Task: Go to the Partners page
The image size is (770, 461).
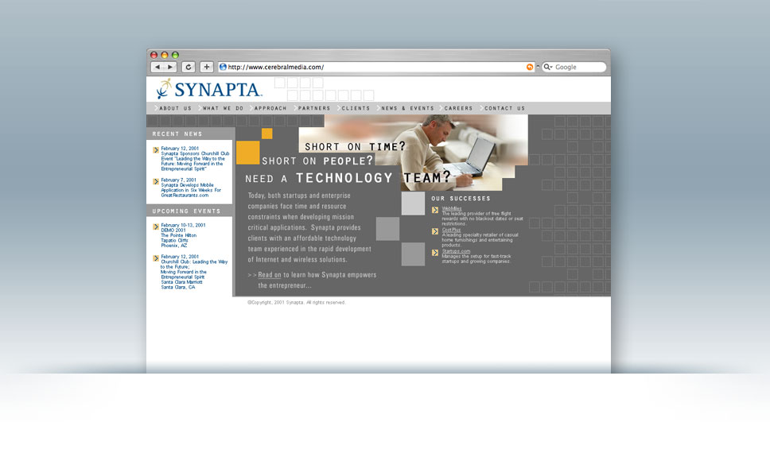Action: pos(313,108)
